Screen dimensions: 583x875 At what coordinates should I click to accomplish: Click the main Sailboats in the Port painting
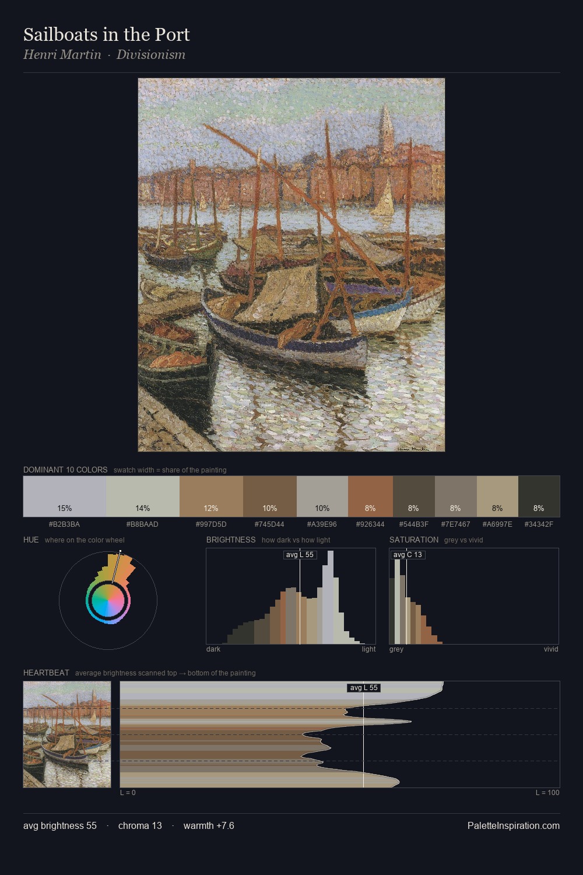tap(291, 265)
